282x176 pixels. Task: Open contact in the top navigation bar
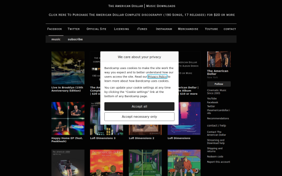tap(230, 29)
